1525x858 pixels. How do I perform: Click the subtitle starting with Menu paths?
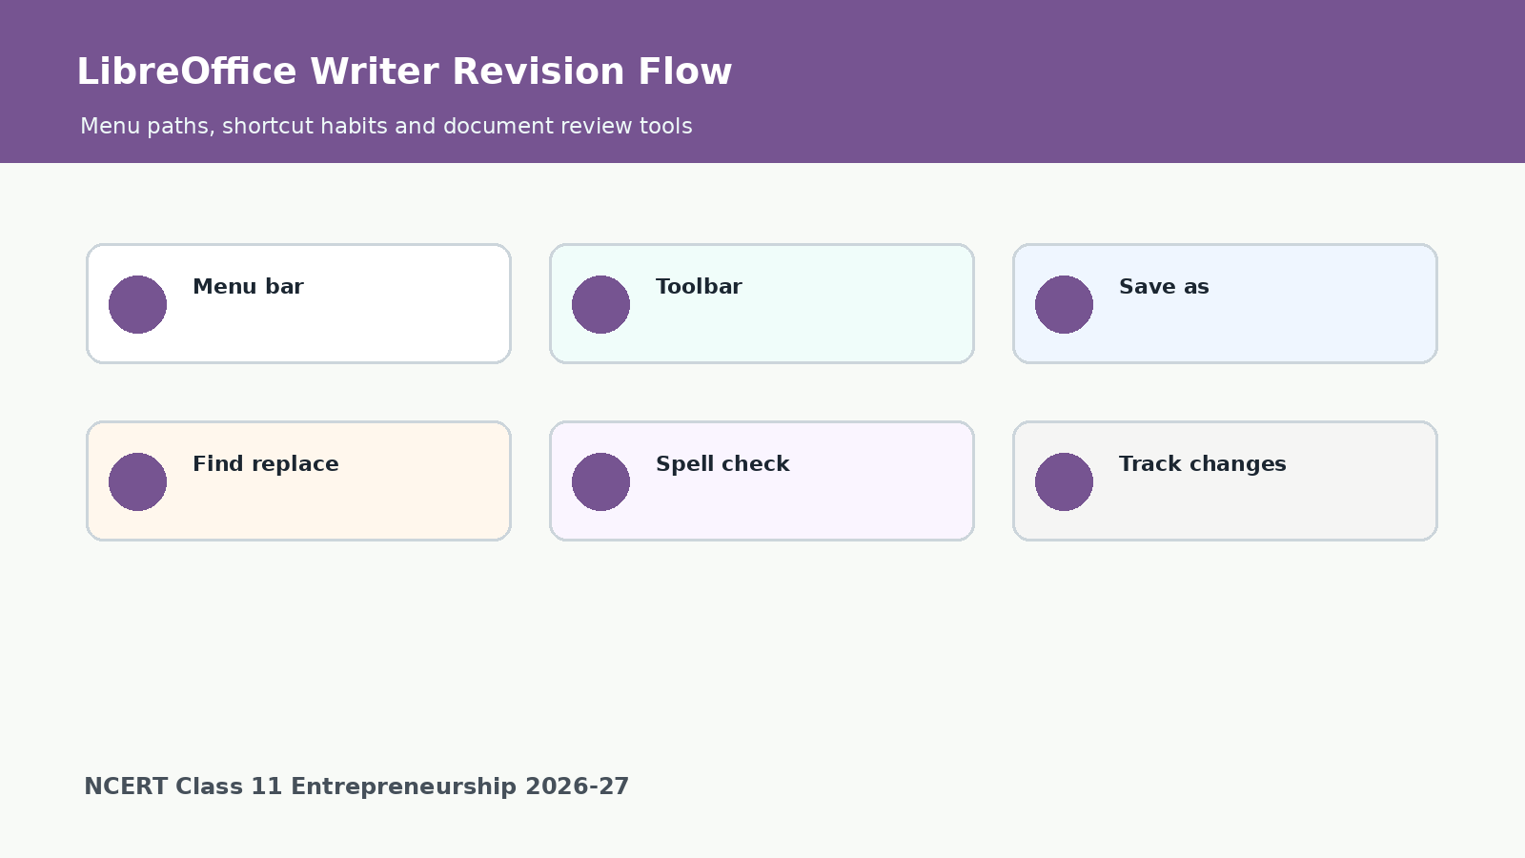[386, 127]
